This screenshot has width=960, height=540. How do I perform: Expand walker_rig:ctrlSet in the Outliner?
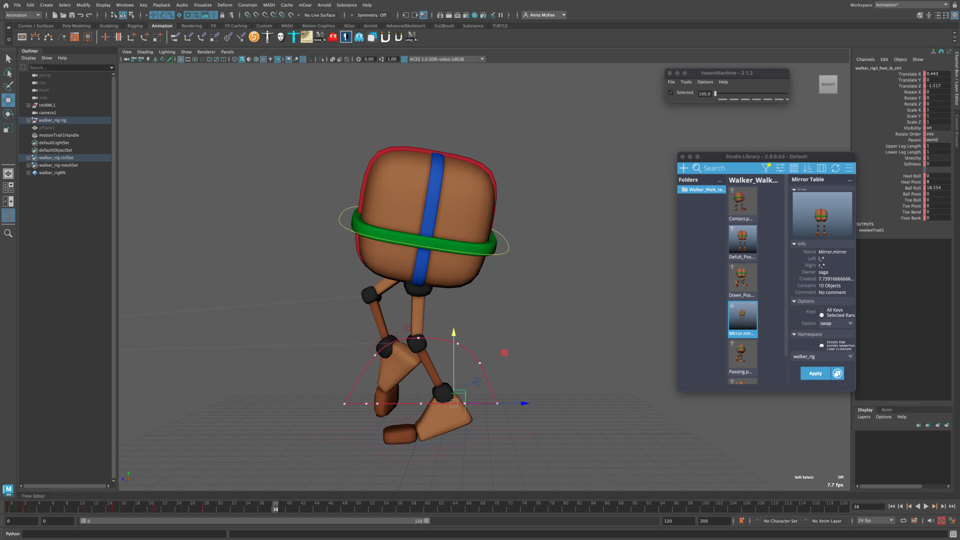pyautogui.click(x=28, y=157)
